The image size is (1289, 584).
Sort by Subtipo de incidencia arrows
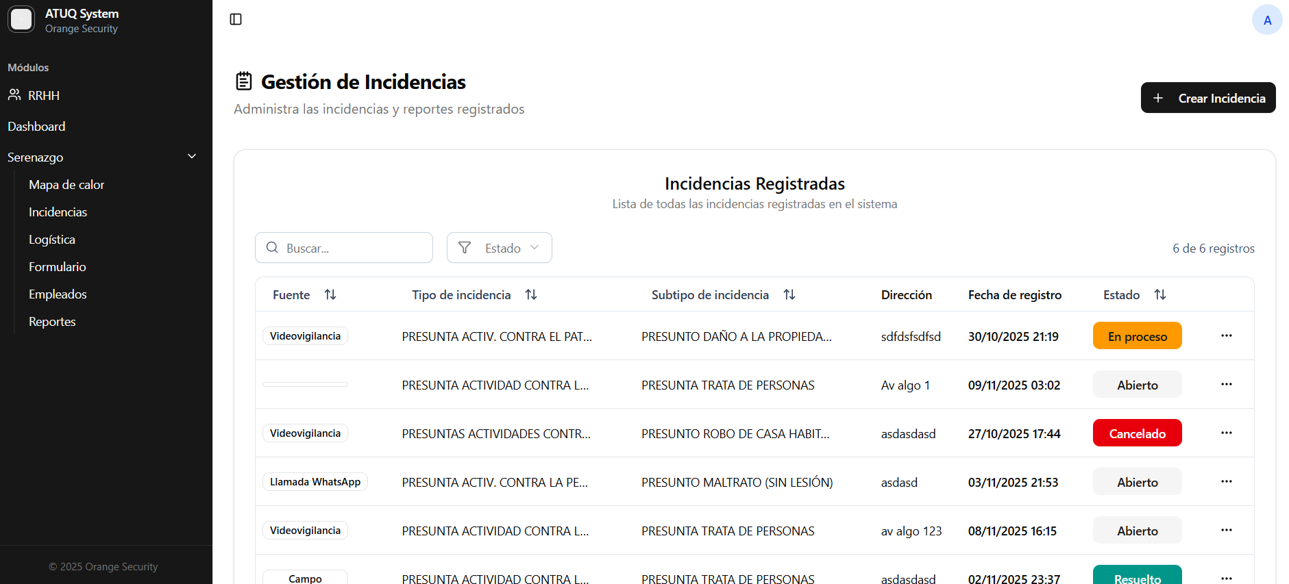(x=789, y=294)
